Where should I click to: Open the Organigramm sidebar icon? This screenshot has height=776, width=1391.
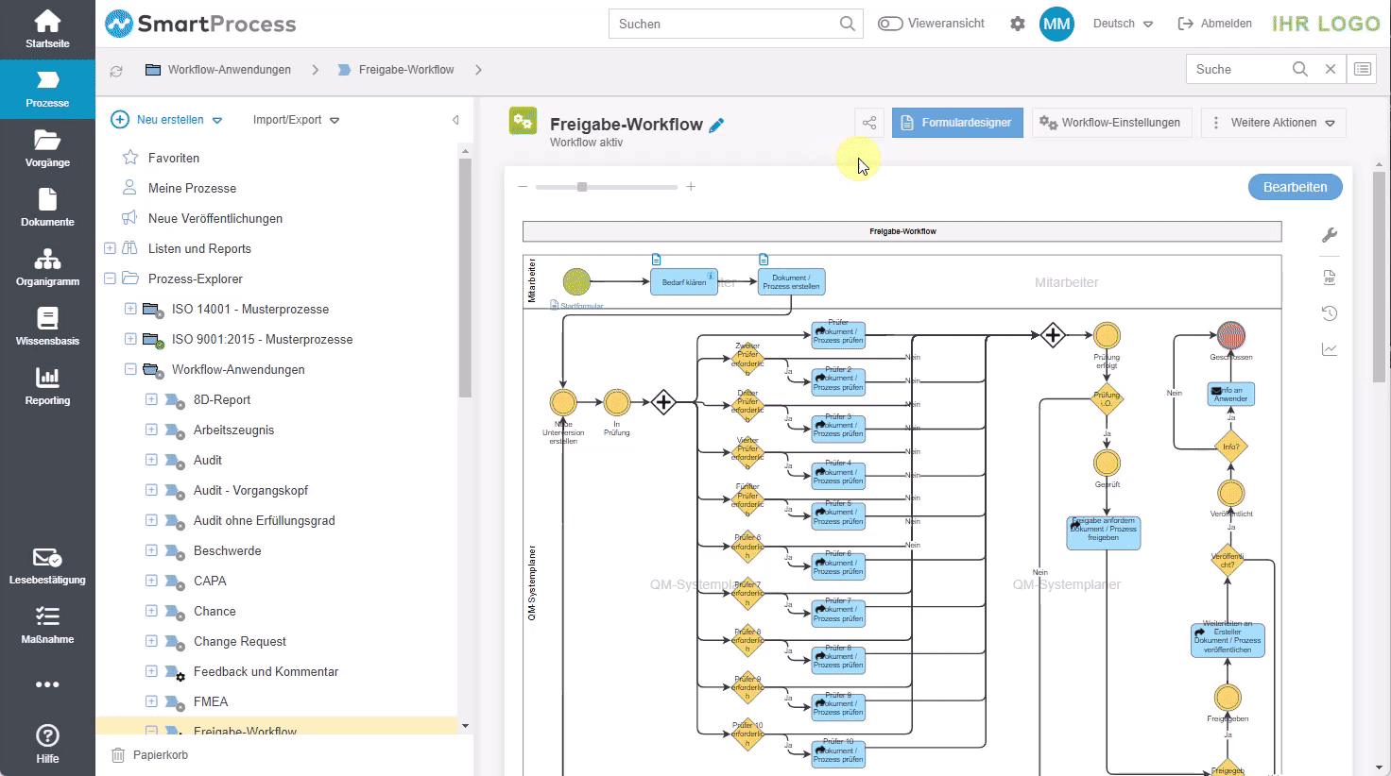click(x=47, y=267)
